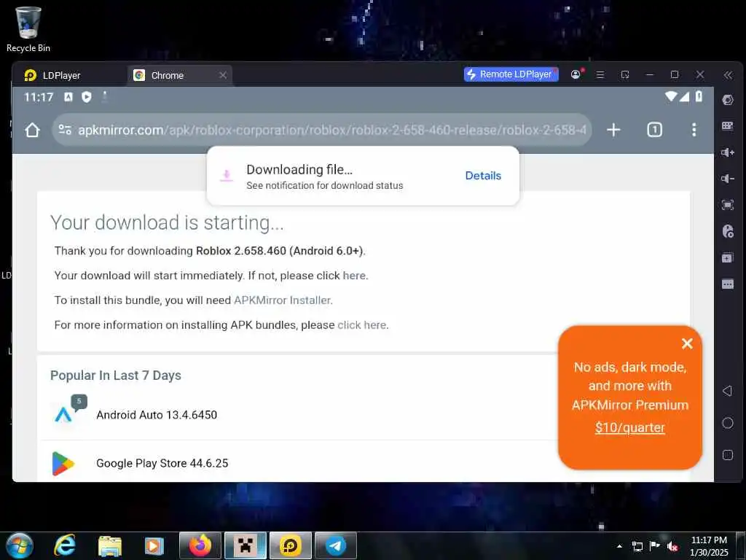Viewport: 746px width, 560px height.
Task: Open Telegram from the taskbar
Action: (x=335, y=545)
